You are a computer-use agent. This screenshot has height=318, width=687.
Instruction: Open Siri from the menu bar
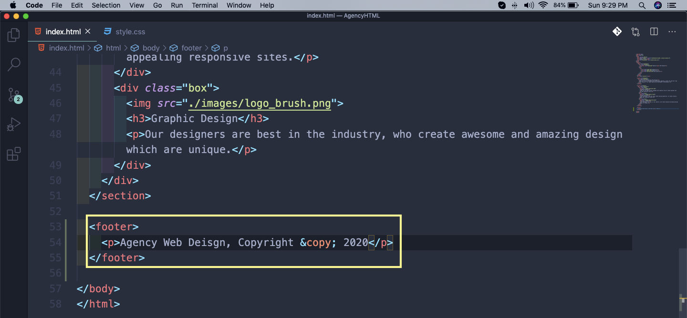coord(658,5)
